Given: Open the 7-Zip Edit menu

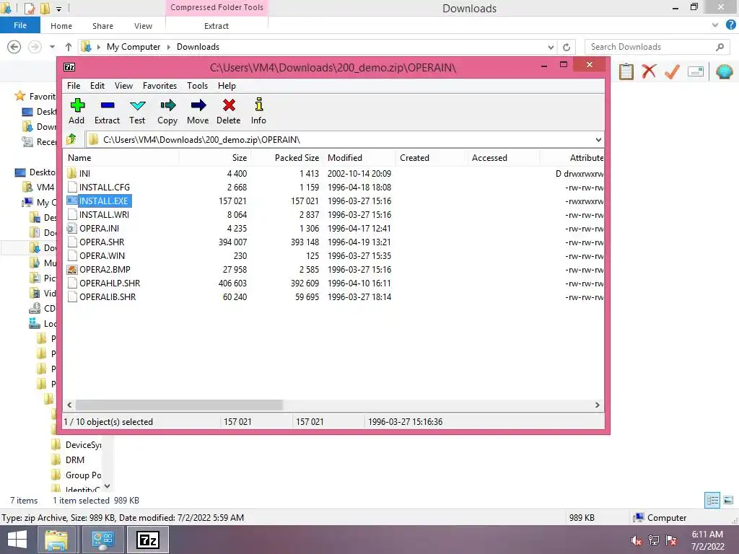Looking at the screenshot, I should click(97, 86).
